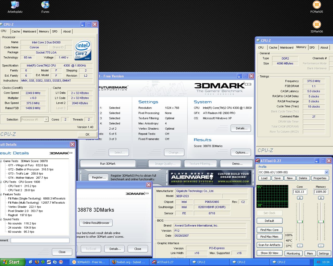Open ATITool profile Properties
The height and width of the screenshot is (266, 333).
click(320, 178)
